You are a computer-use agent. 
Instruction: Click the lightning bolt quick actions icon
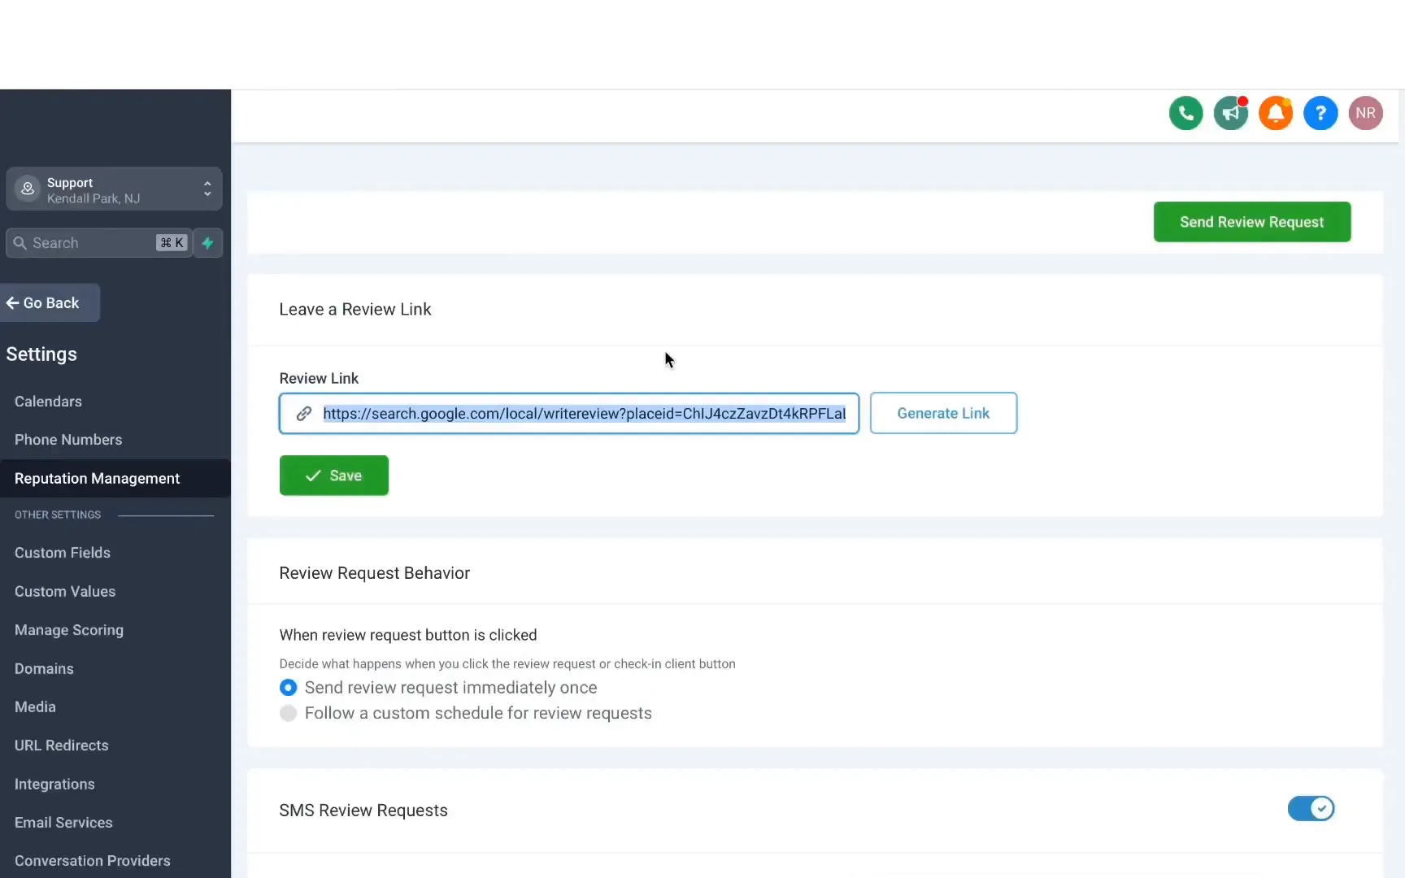[208, 243]
